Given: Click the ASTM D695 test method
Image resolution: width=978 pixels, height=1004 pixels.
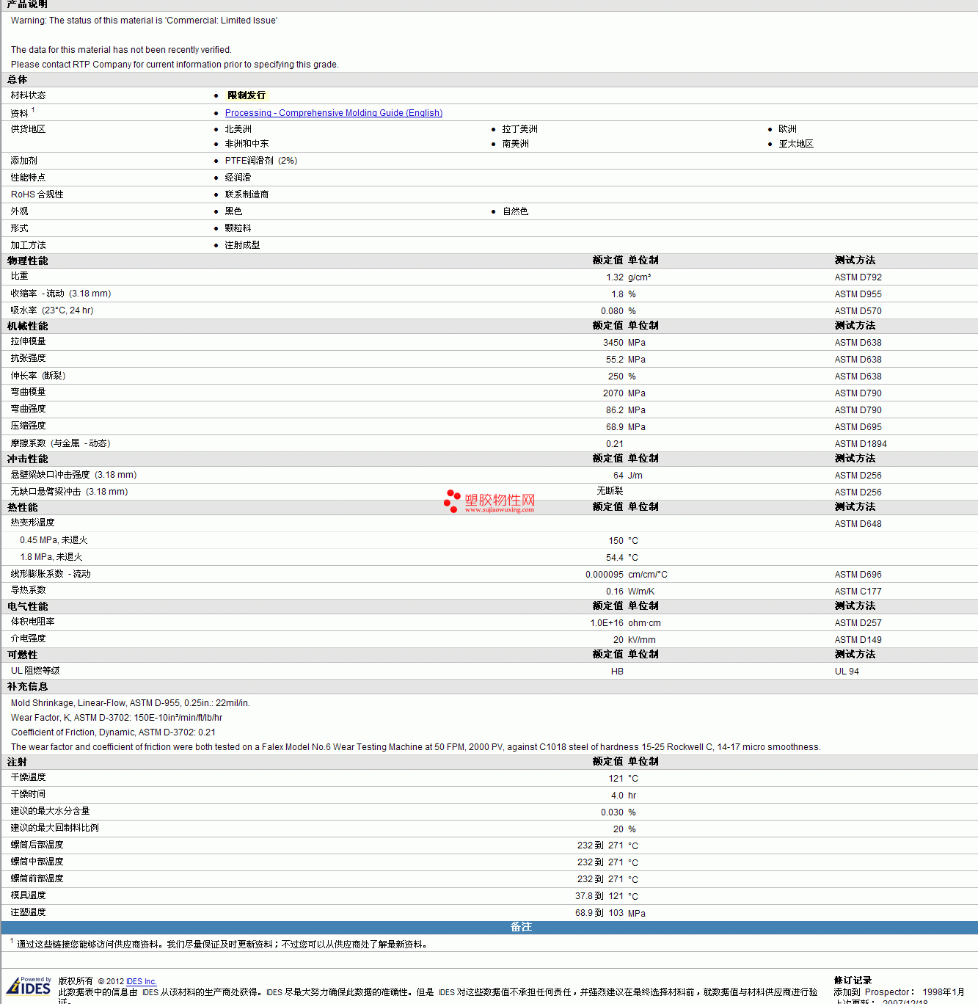Looking at the screenshot, I should (x=858, y=427).
